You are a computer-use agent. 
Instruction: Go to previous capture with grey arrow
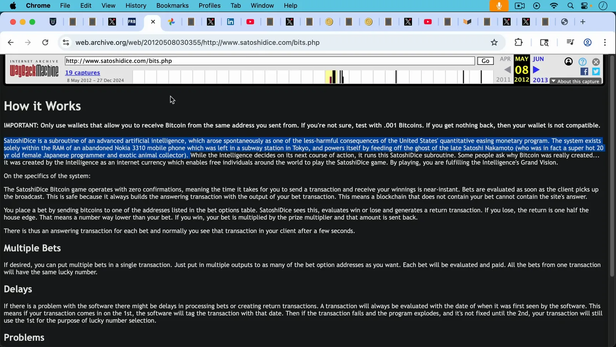tap(507, 70)
